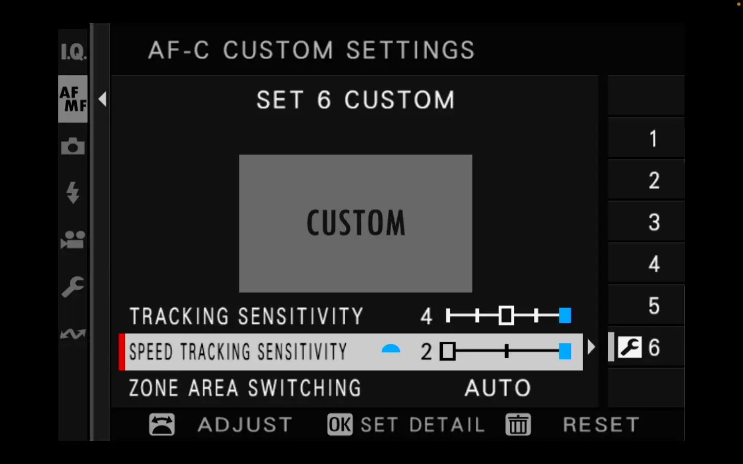The image size is (743, 464).
Task: Open the camera shooting settings menu
Action: (73, 146)
